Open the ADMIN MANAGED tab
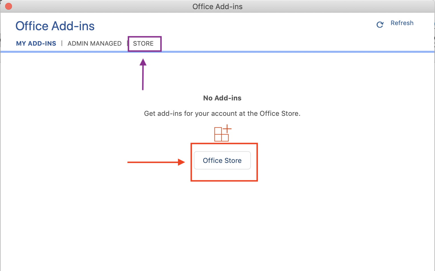This screenshot has width=435, height=271. pyautogui.click(x=94, y=44)
